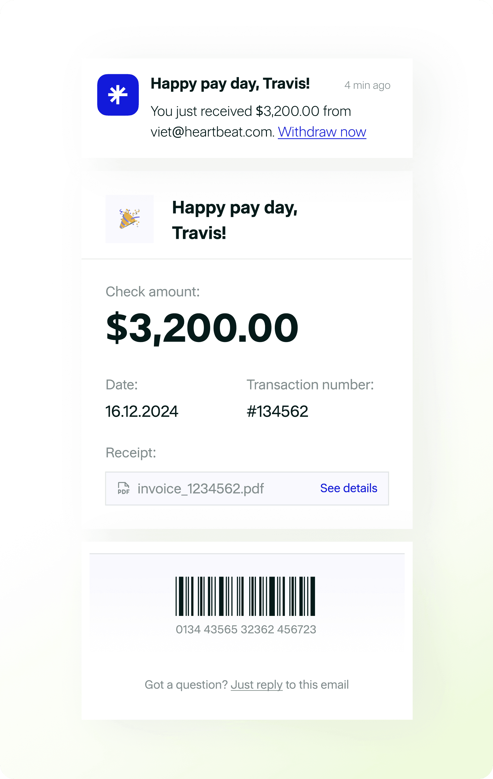
Task: Click the notification title Happy pay day, Travis!
Action: tap(230, 84)
